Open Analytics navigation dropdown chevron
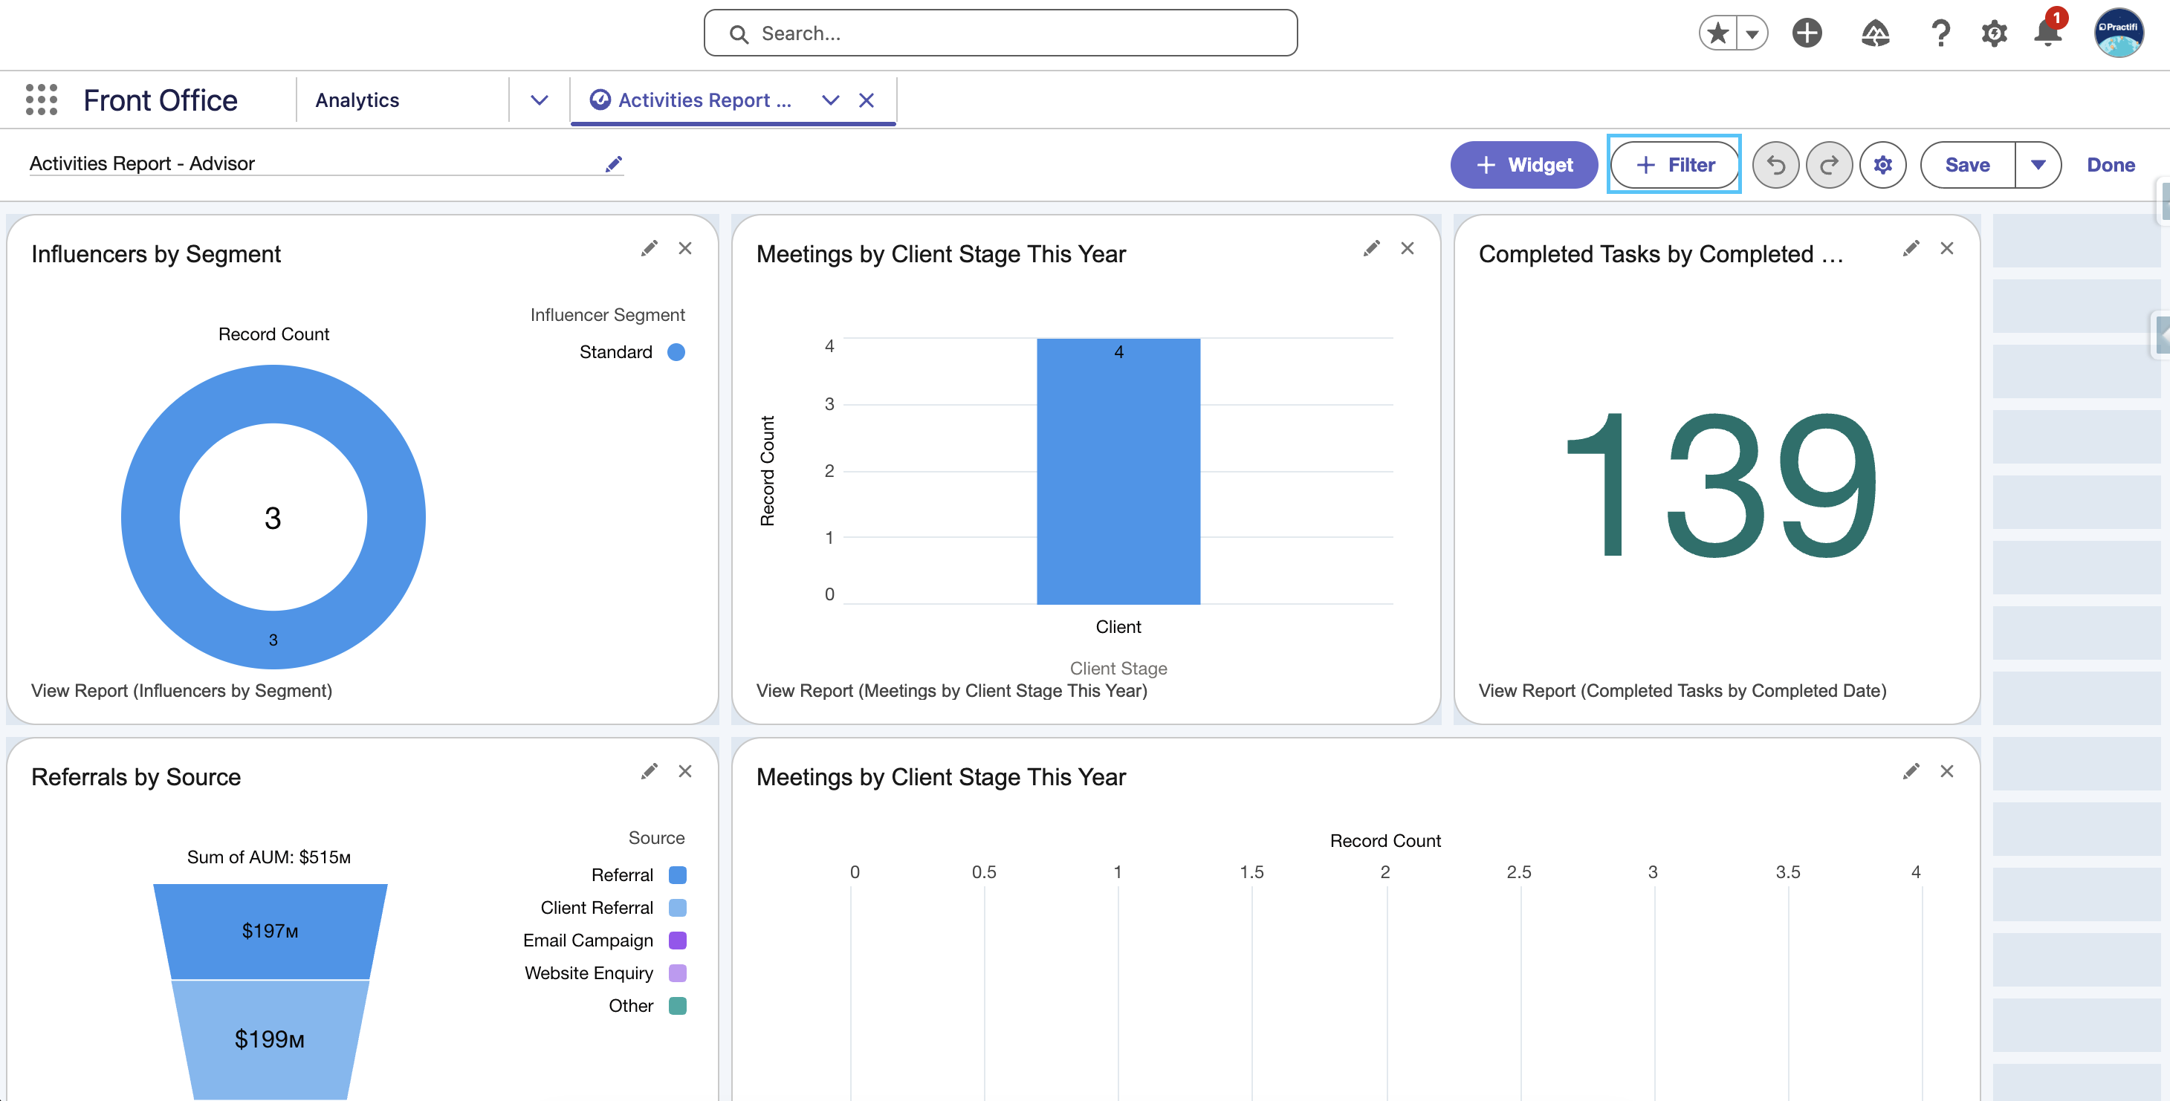This screenshot has width=2170, height=1101. [x=539, y=100]
